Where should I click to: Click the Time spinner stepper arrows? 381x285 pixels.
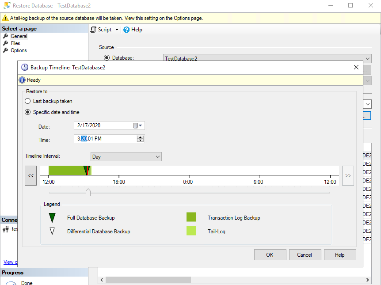click(141, 139)
